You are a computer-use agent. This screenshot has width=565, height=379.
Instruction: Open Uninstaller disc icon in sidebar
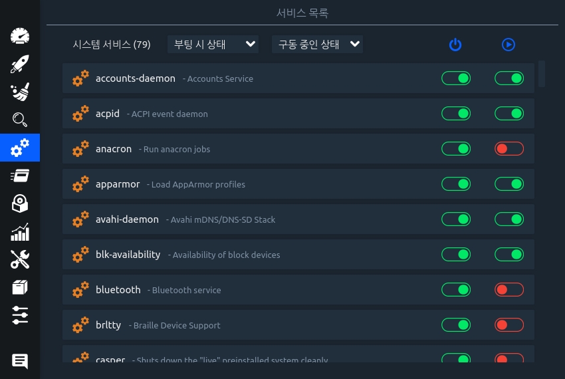pyautogui.click(x=20, y=204)
